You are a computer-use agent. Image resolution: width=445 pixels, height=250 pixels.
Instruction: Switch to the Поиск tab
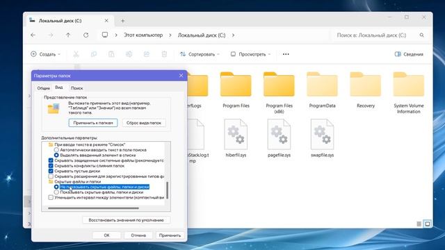click(x=76, y=88)
